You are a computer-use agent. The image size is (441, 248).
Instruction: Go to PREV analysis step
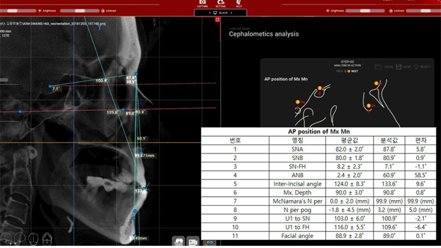[x=341, y=71]
